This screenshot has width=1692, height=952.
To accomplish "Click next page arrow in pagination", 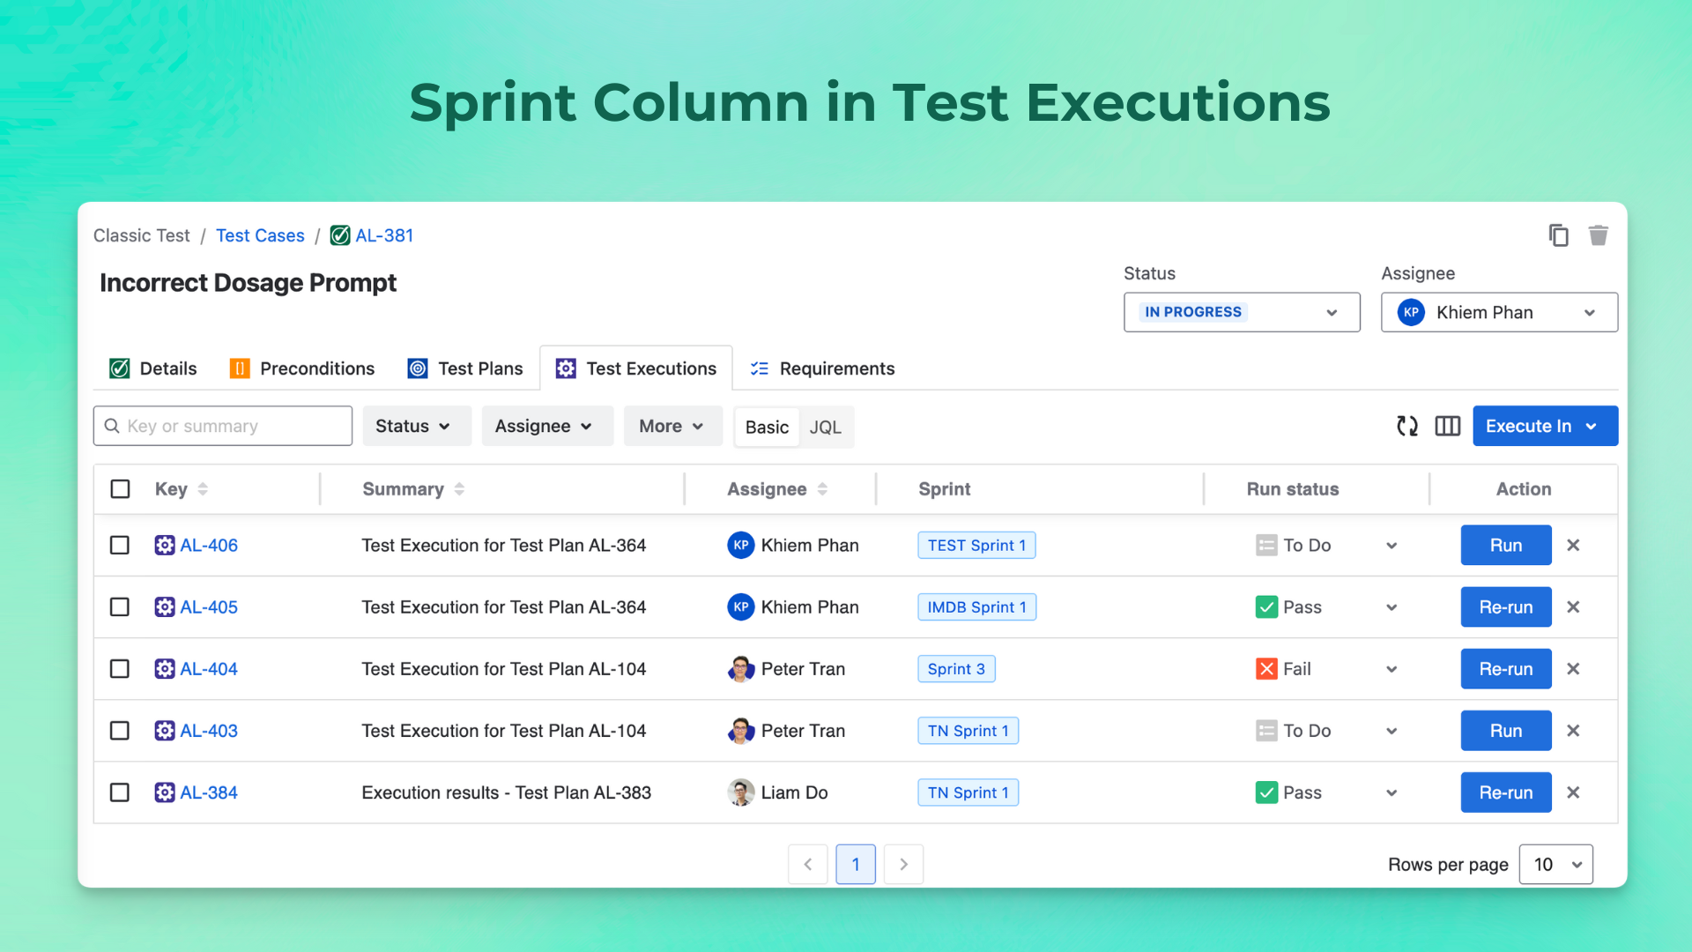I will (x=903, y=865).
